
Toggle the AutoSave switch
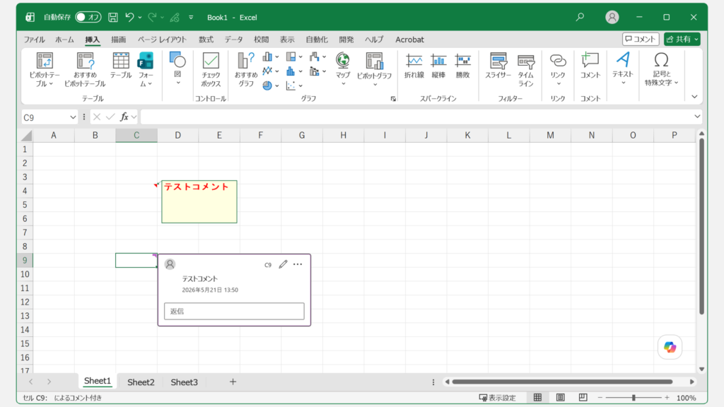click(x=88, y=17)
